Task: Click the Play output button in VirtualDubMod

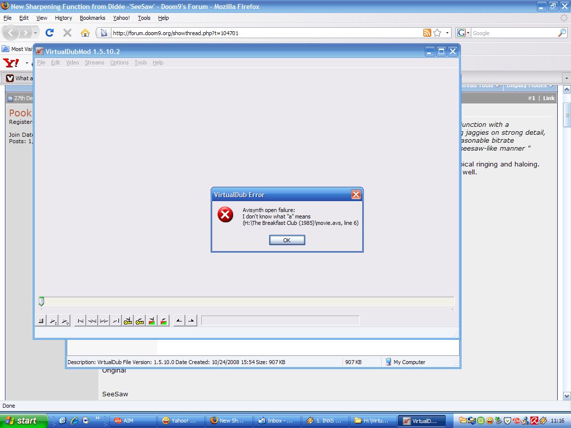Action: tap(65, 321)
